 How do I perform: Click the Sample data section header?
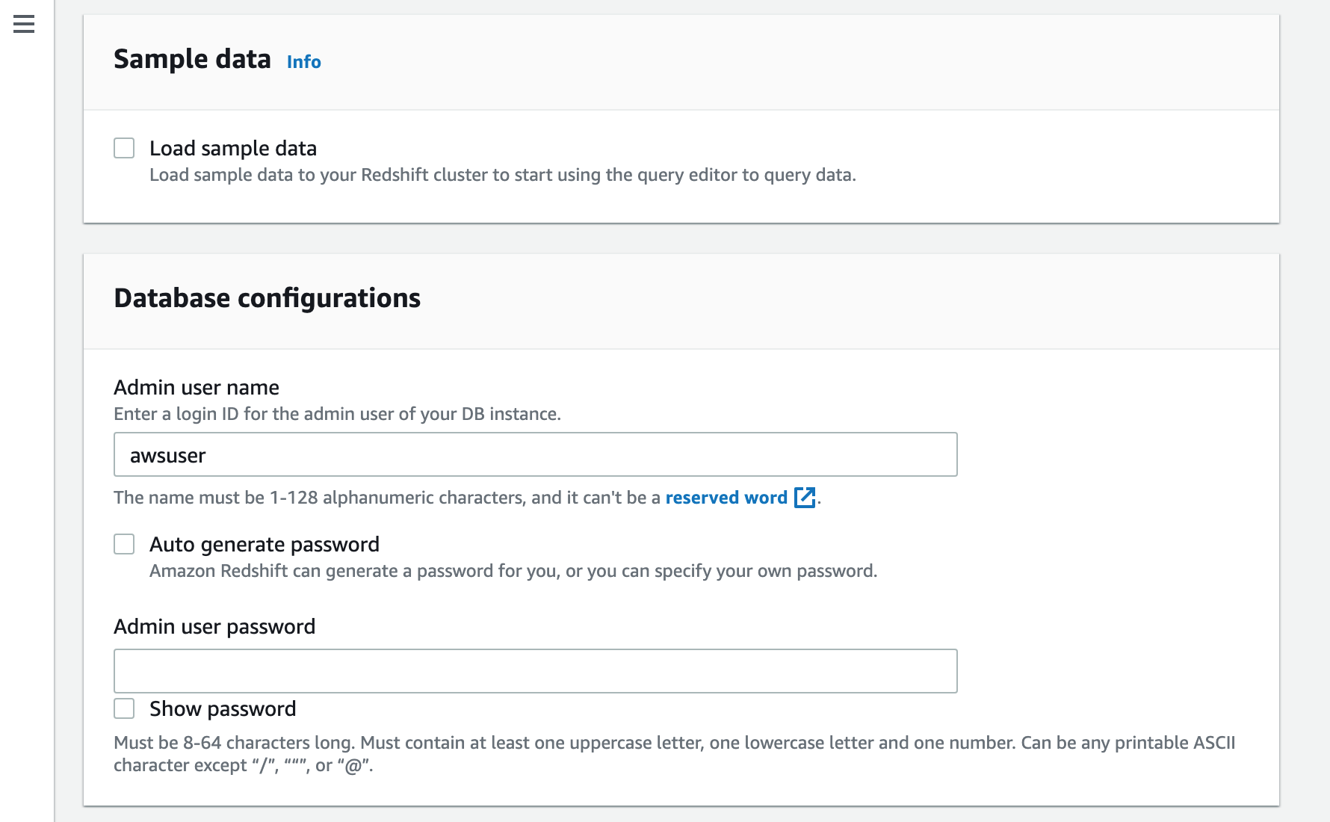pyautogui.click(x=192, y=58)
